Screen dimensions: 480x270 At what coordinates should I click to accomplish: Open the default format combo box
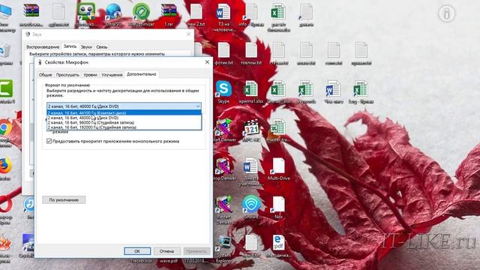[124, 106]
